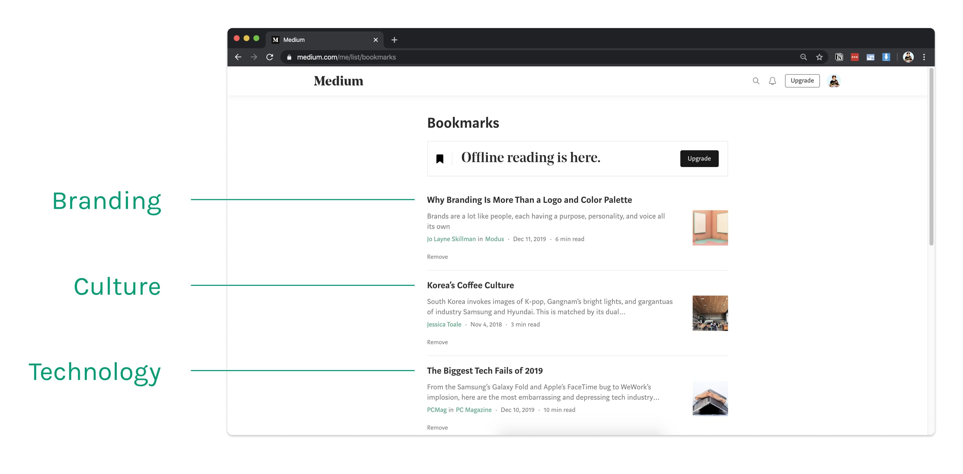
Task: Click the address bar URL
Action: 346,57
